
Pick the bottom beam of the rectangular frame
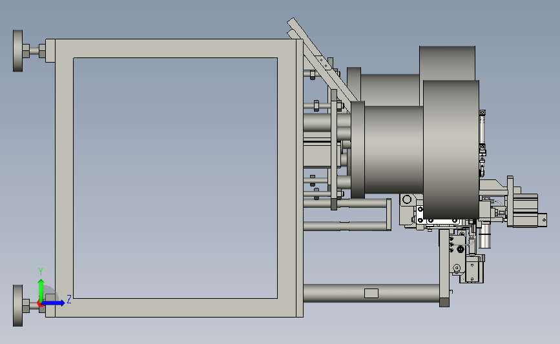(x=175, y=308)
